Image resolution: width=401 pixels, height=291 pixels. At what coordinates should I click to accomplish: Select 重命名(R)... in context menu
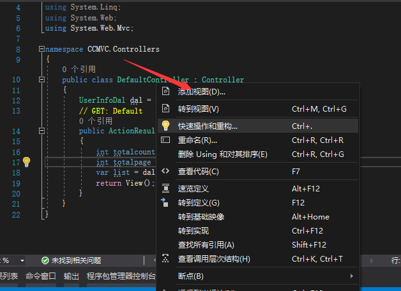(x=258, y=140)
